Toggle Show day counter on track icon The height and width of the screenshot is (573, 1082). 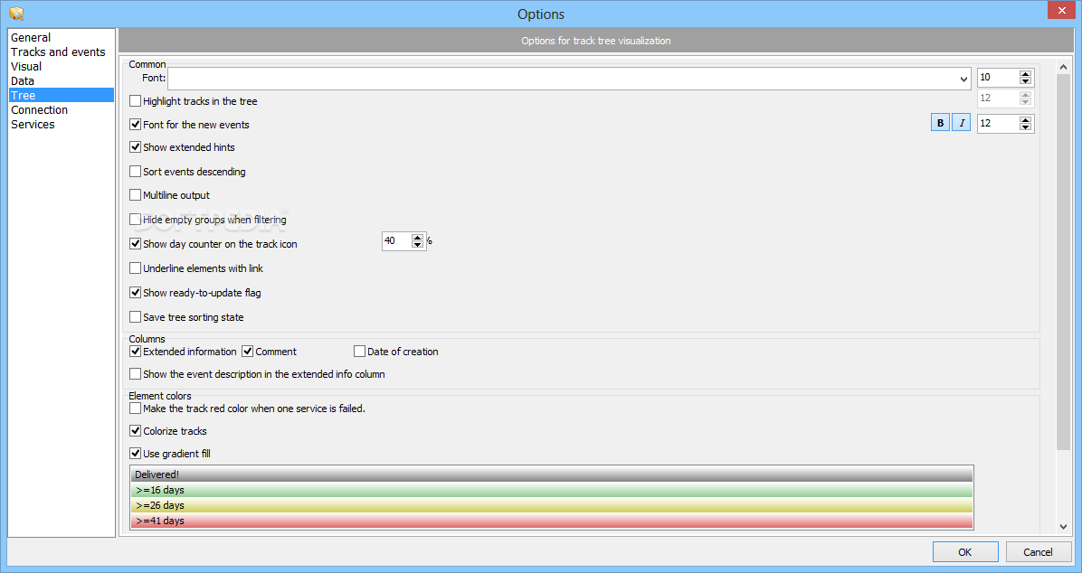coord(136,243)
